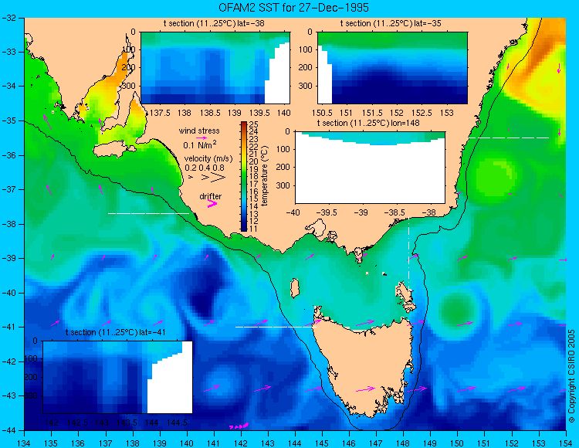This screenshot has width=579, height=448.
Task: Click the 'temperature (°C)' colour bar label
Action: pos(264,176)
